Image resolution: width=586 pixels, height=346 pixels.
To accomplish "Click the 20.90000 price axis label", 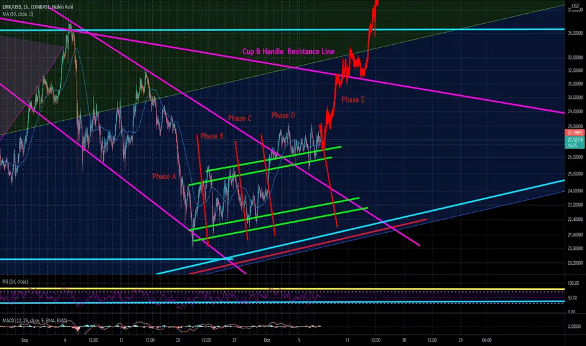I will point(575,248).
